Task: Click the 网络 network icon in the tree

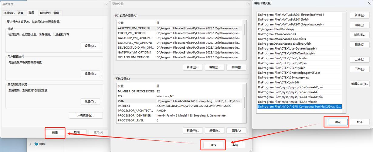Action: (36, 144)
